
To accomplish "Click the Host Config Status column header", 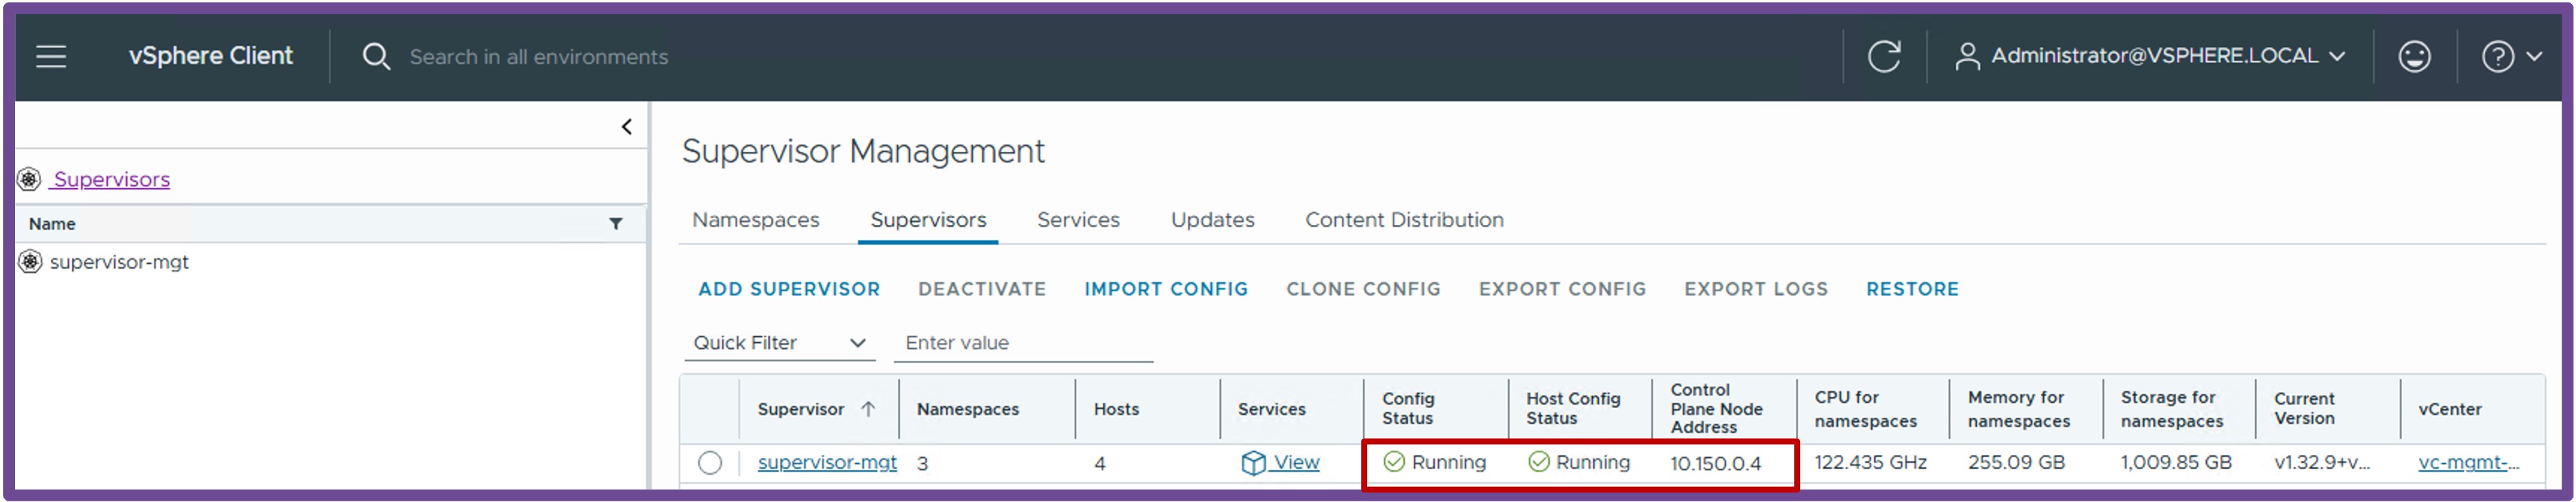I will coord(1573,409).
